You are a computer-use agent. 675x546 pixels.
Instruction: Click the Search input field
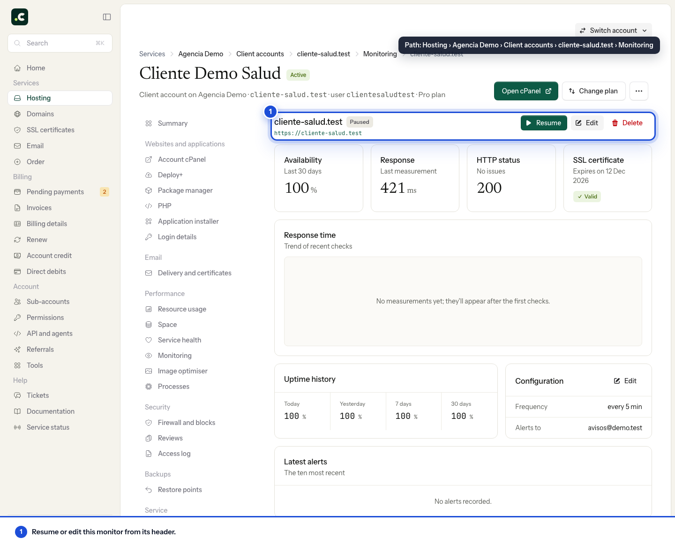pos(60,43)
